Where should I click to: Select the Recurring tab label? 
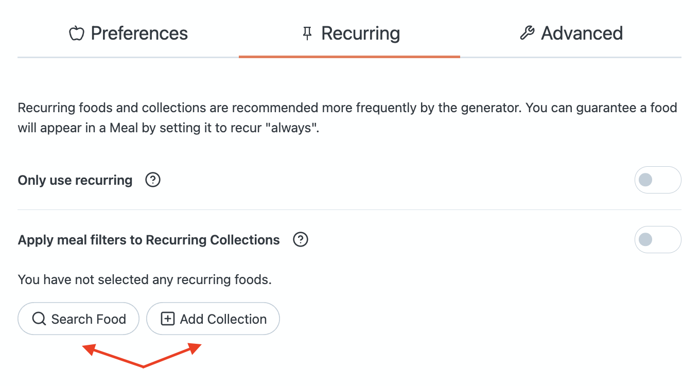[360, 34]
